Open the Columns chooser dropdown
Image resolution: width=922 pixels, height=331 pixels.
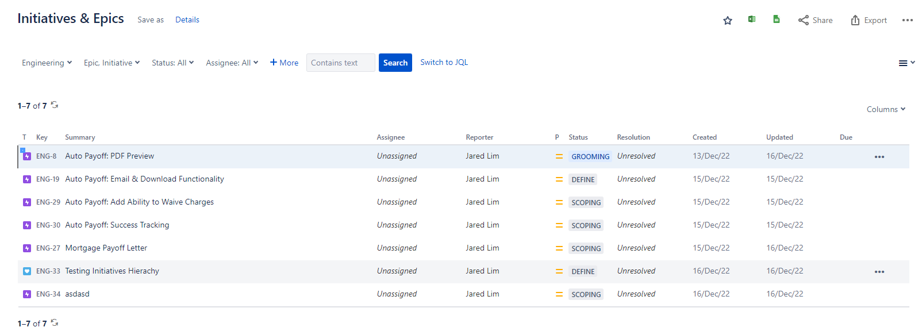tap(886, 109)
